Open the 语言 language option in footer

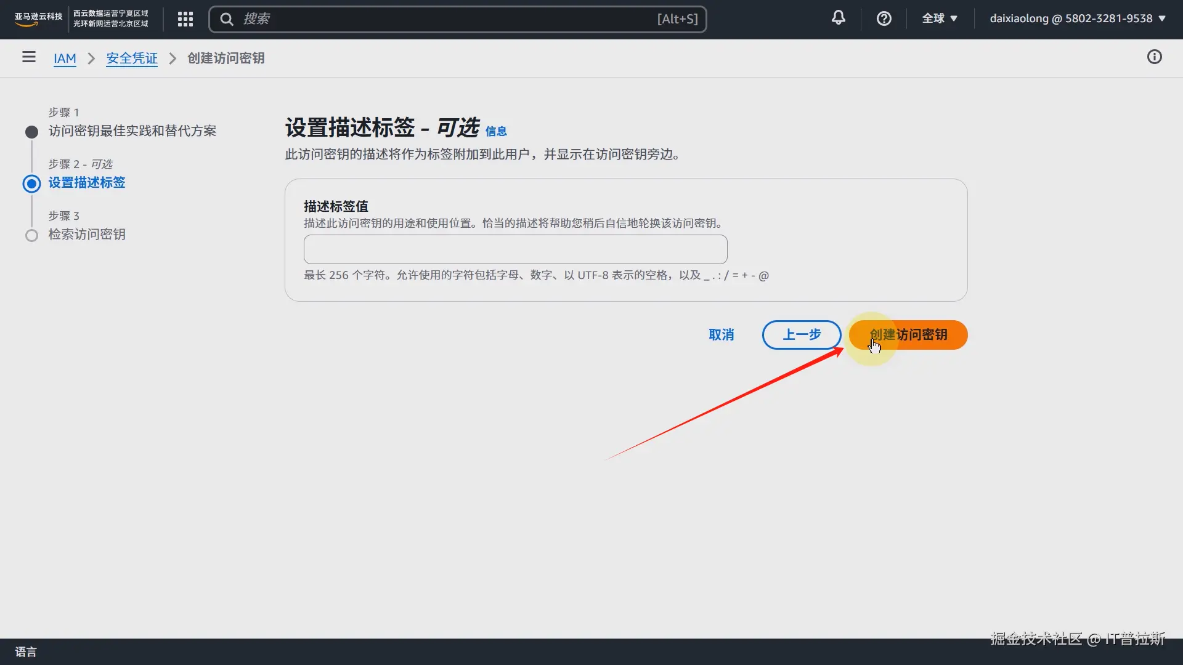coord(26,652)
